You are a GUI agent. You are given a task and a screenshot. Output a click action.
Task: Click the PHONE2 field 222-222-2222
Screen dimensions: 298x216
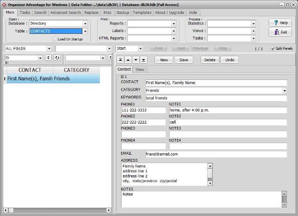(143, 122)
